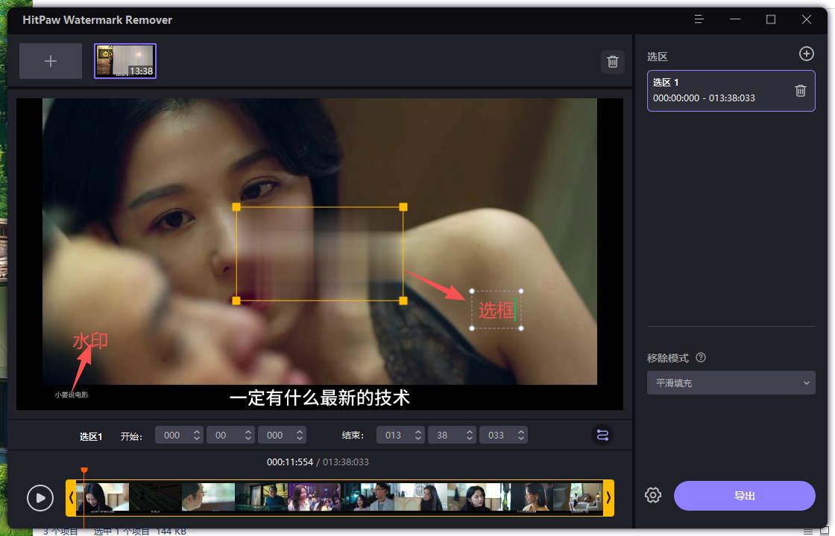This screenshot has width=835, height=536.
Task: Click the end field showing 38
Action: coord(443,435)
